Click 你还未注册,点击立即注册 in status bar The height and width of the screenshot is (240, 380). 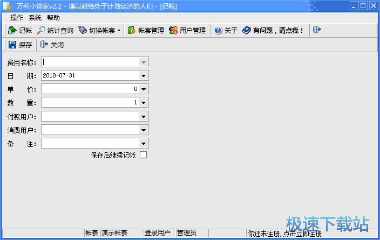click(284, 234)
